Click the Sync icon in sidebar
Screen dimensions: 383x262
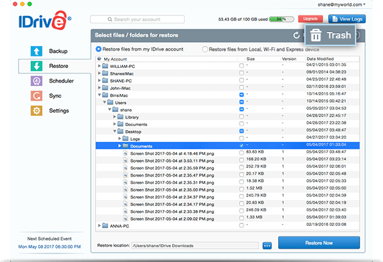(37, 95)
